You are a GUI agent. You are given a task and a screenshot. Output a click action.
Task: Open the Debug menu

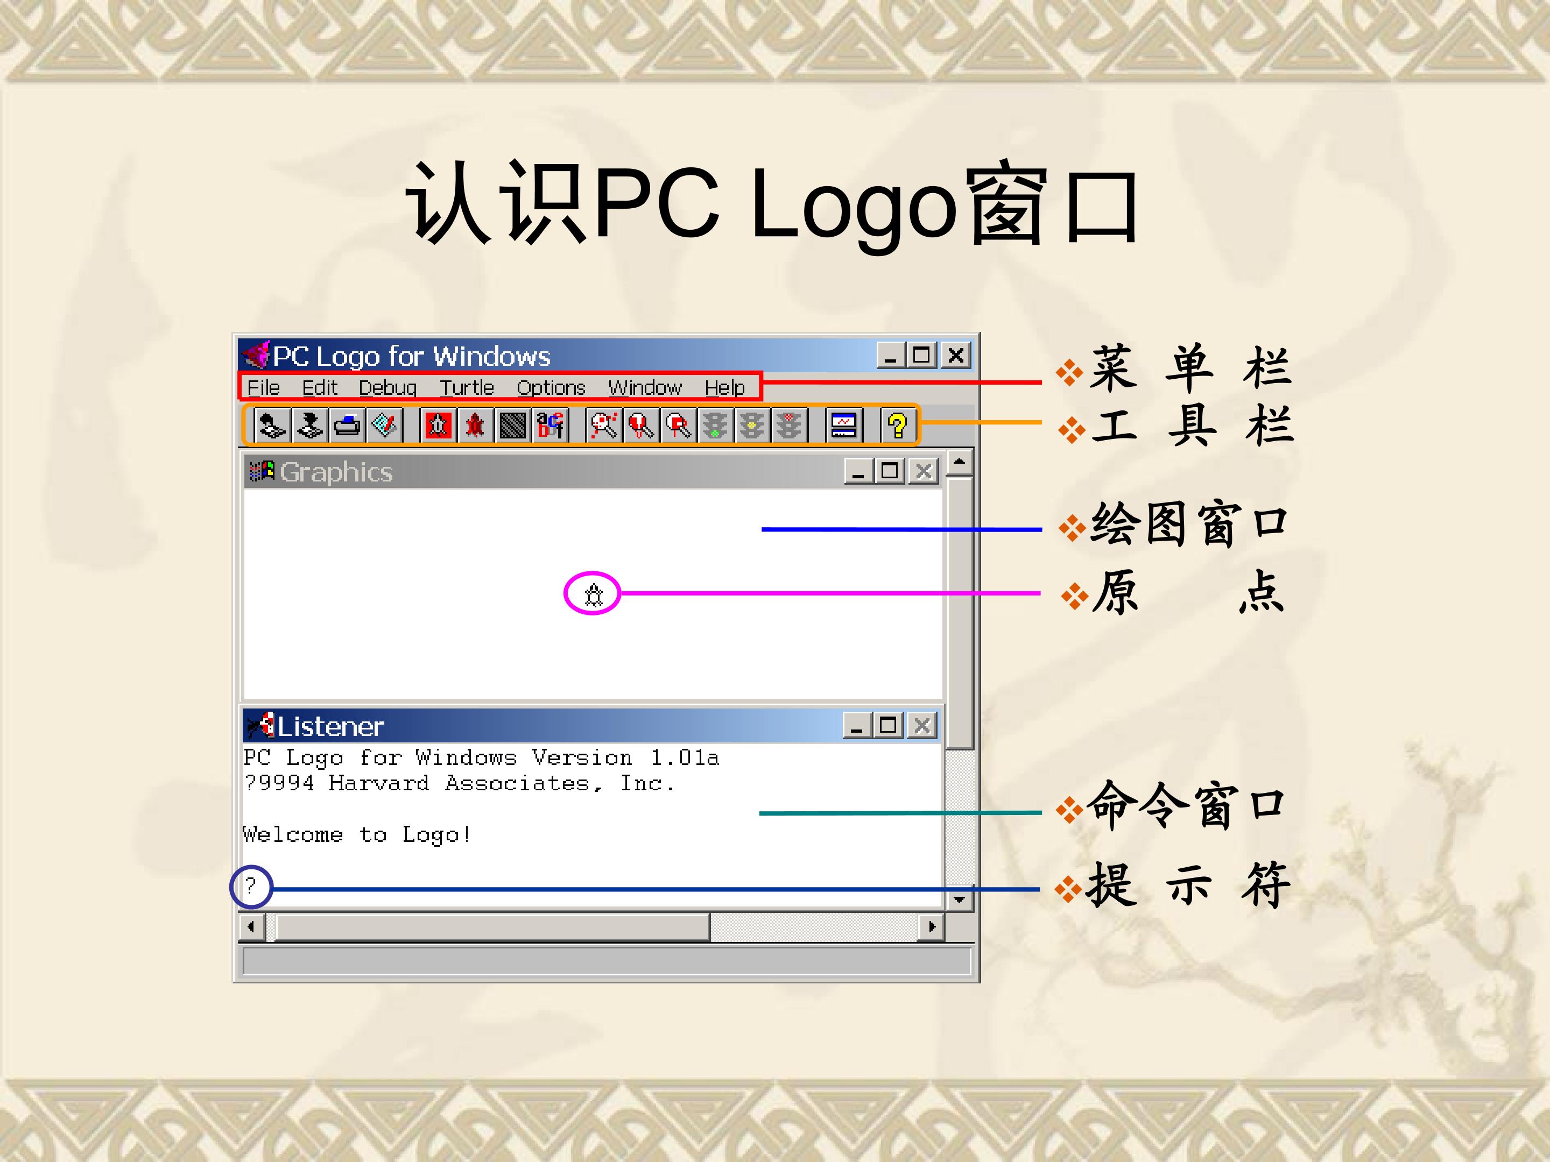[x=387, y=387]
